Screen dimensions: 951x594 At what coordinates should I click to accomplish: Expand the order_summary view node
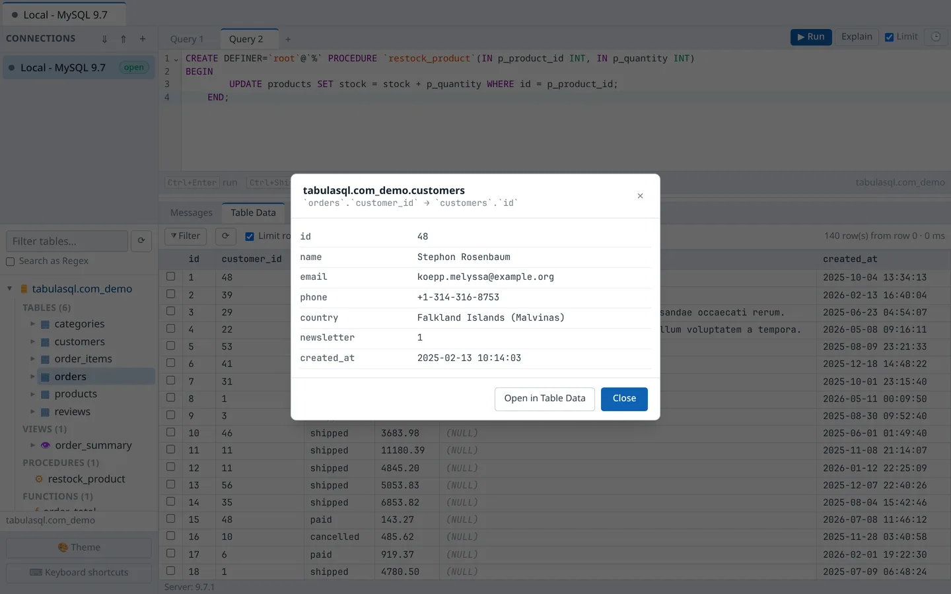(x=32, y=445)
